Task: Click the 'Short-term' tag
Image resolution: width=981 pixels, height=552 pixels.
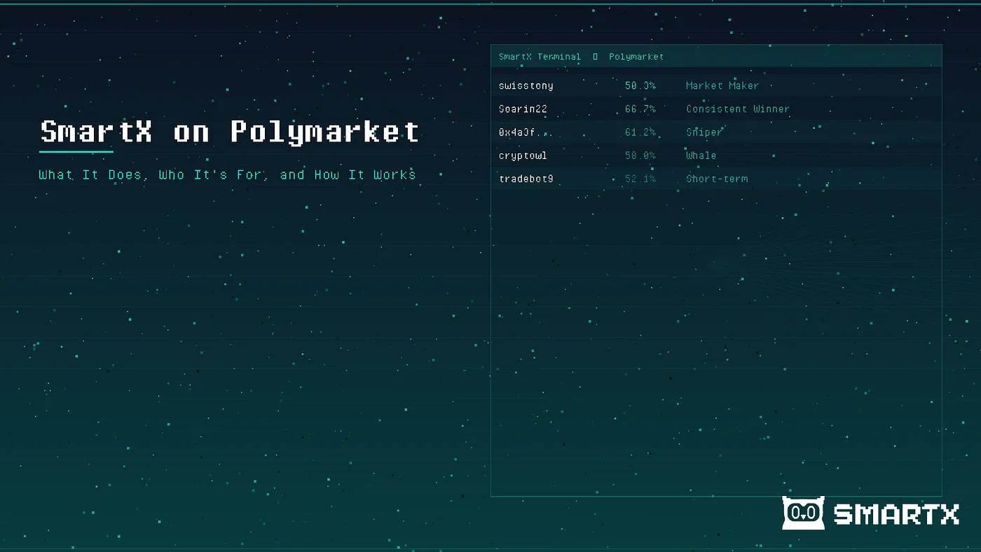Action: 717,179
